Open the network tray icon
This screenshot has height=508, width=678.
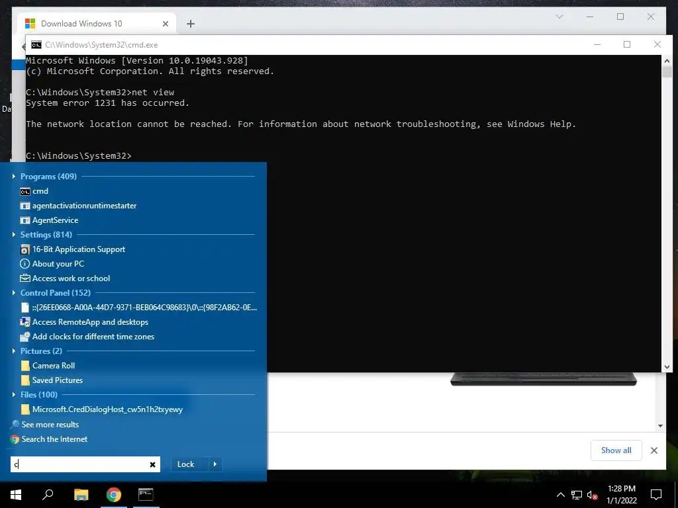click(x=577, y=495)
